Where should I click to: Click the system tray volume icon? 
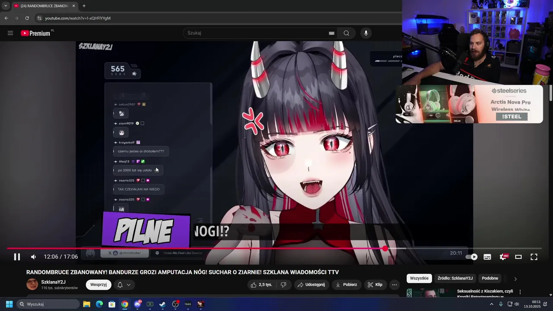pos(517,304)
